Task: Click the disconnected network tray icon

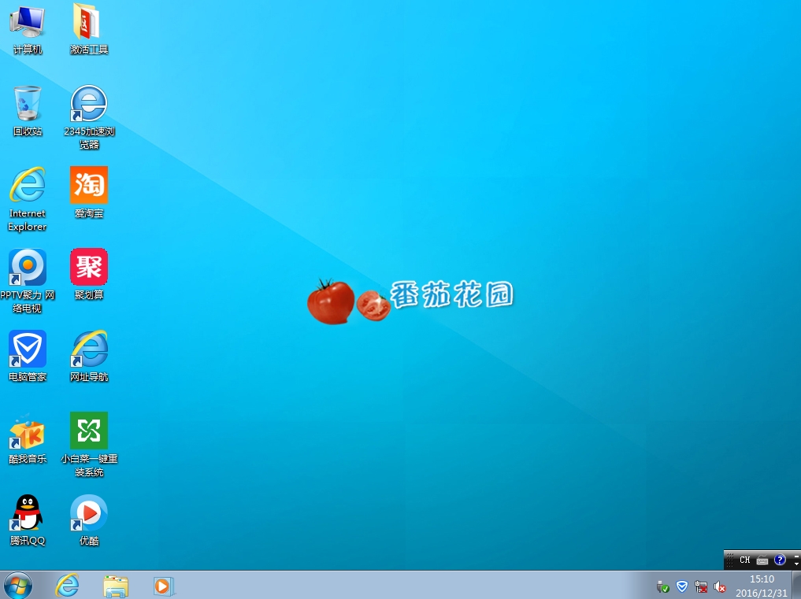Action: point(701,586)
